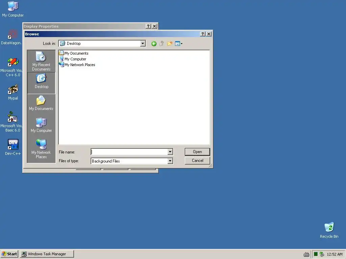Click the network connection tray icon

tap(322, 254)
